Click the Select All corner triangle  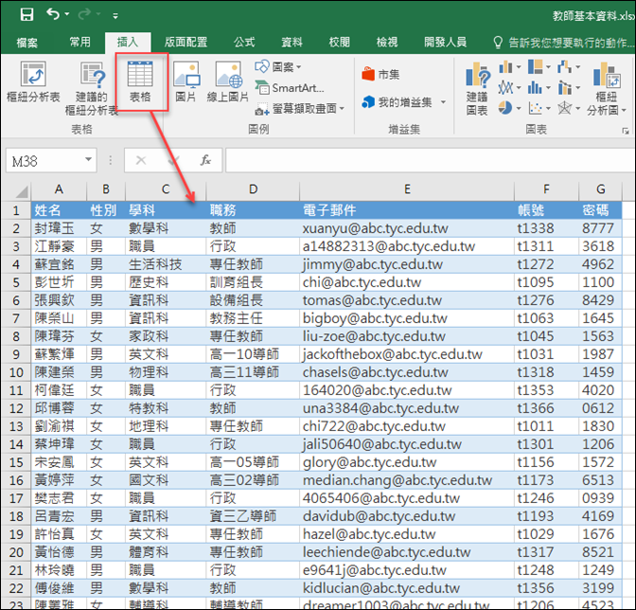[21, 190]
